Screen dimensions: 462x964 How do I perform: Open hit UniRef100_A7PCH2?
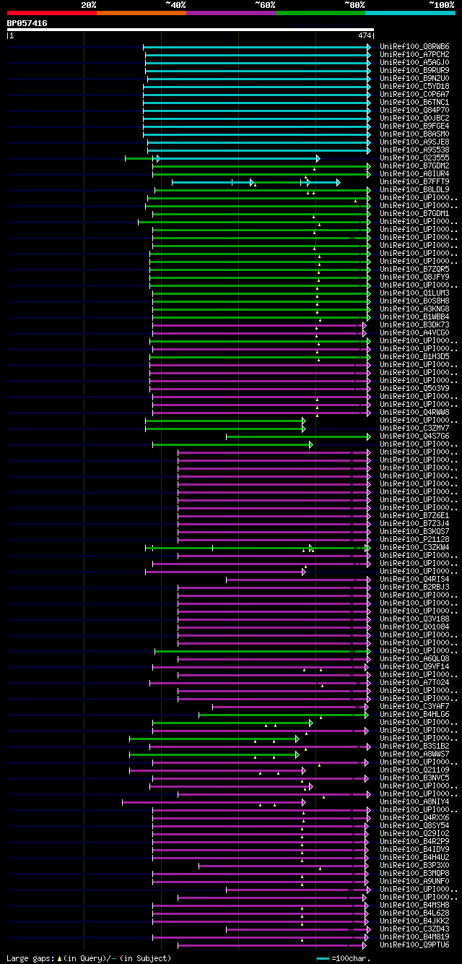(414, 54)
